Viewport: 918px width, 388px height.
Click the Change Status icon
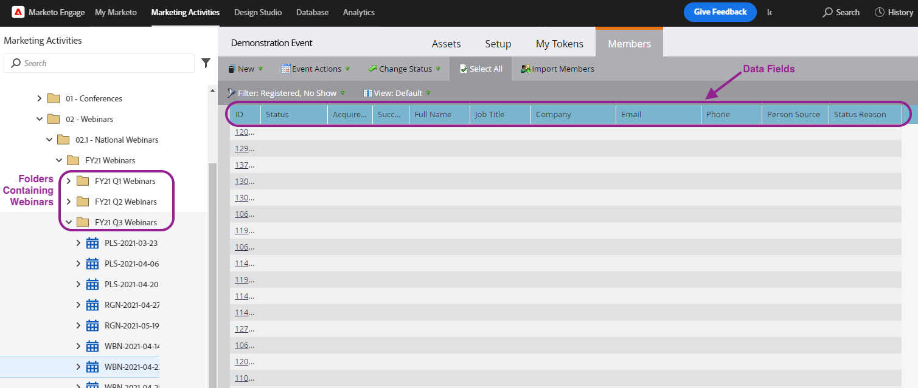tap(373, 69)
